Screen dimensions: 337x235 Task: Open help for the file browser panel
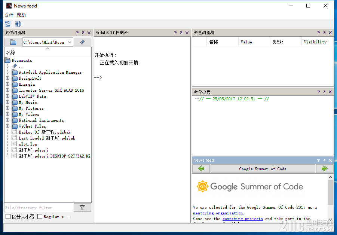tap(77, 33)
